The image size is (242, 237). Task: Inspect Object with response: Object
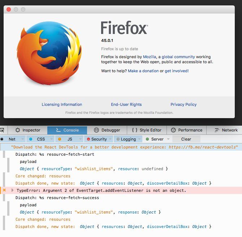(x=90, y=212)
